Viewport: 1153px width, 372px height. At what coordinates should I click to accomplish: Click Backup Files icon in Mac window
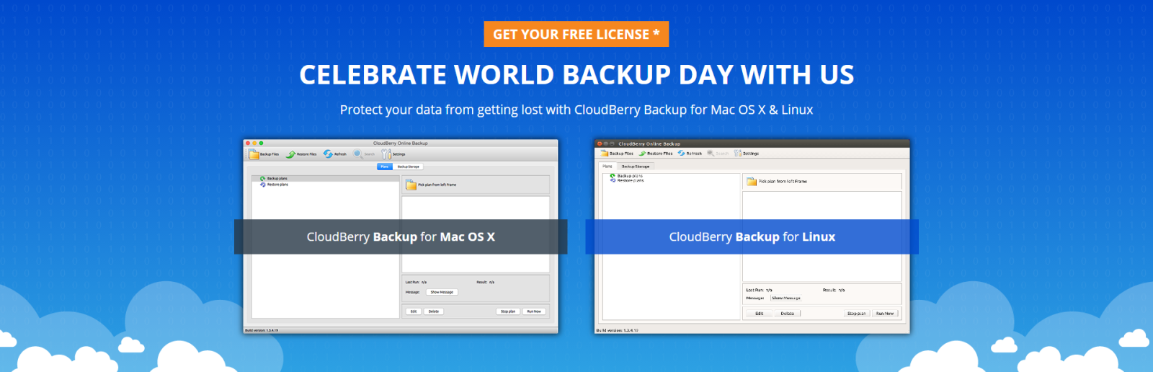254,154
